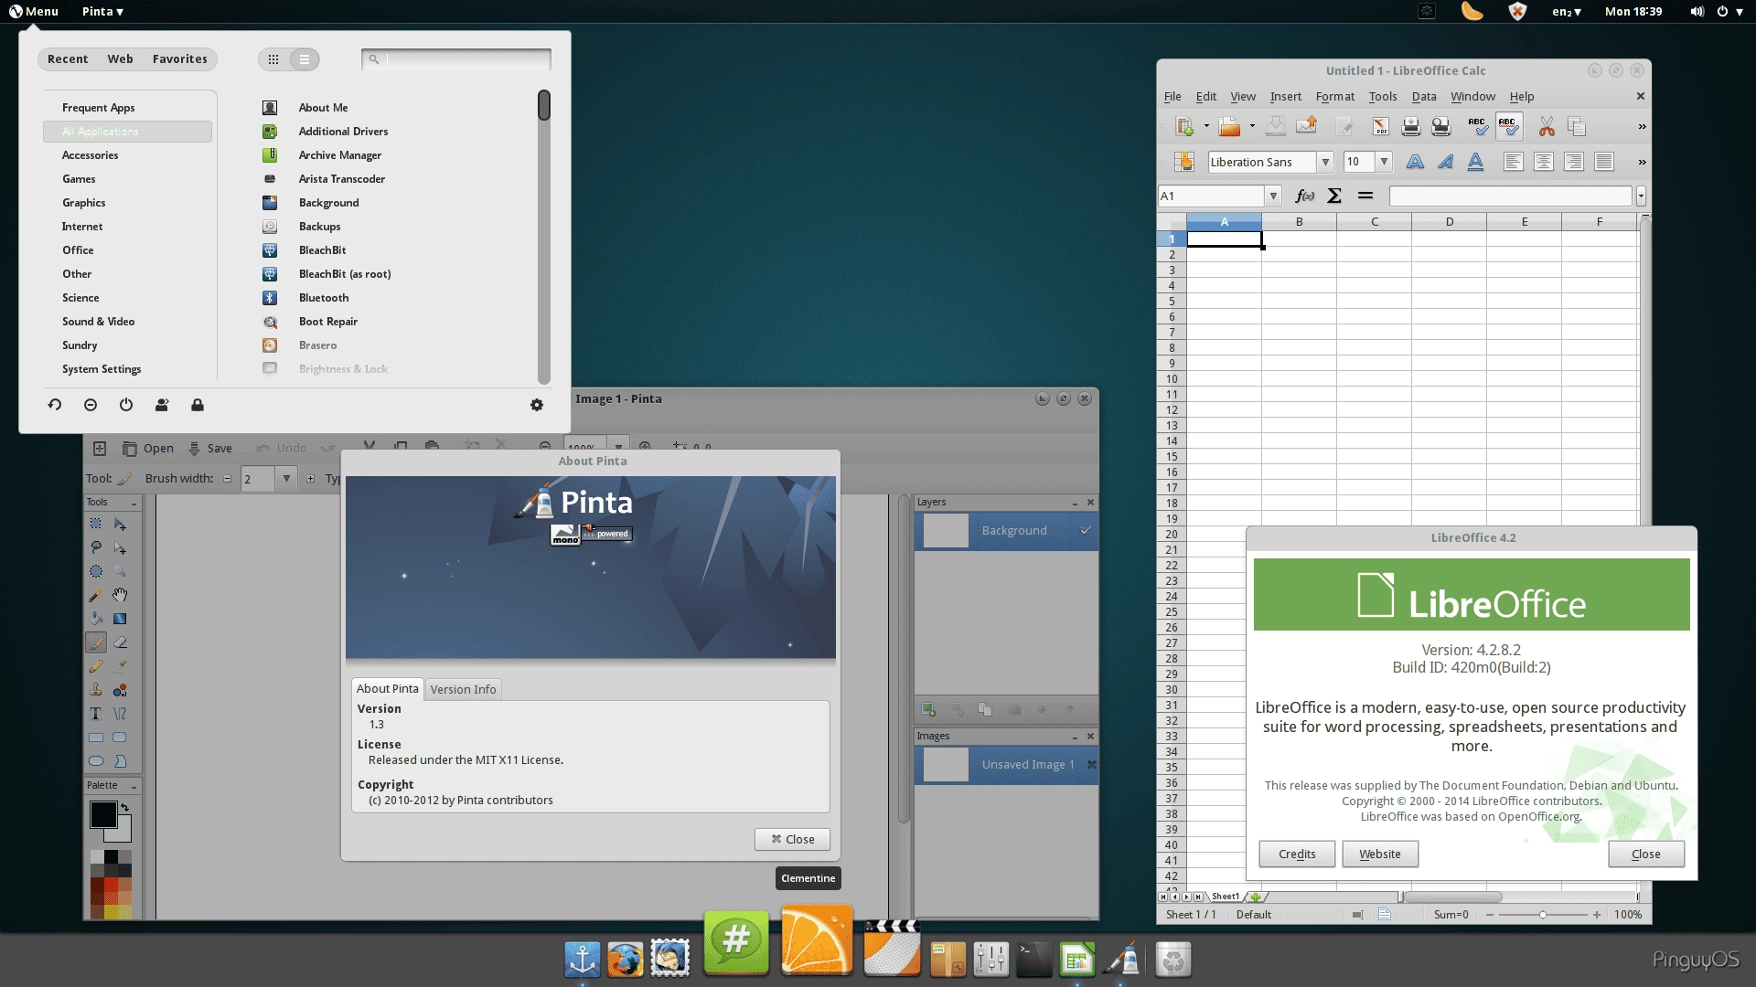Open the Pinta application menu in top panel
The width and height of the screenshot is (1756, 987).
[102, 11]
